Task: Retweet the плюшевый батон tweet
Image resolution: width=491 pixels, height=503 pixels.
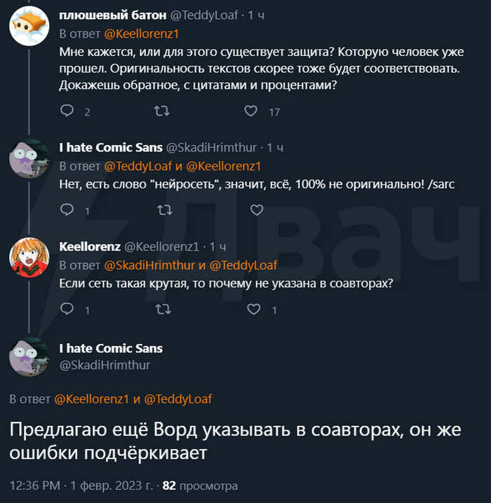Action: (x=161, y=111)
